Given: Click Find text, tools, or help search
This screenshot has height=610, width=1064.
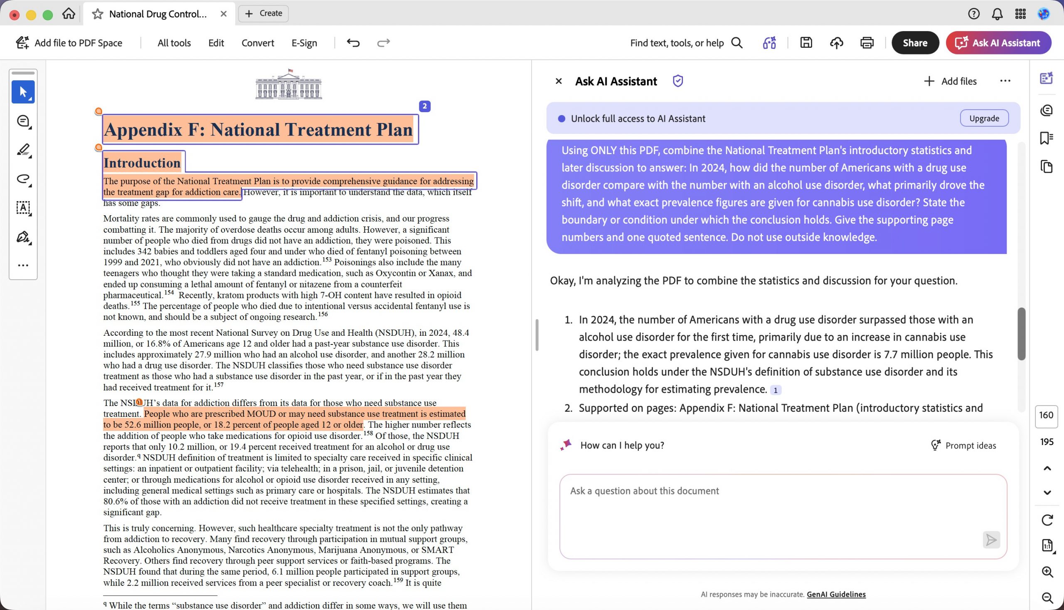Looking at the screenshot, I should click(687, 43).
